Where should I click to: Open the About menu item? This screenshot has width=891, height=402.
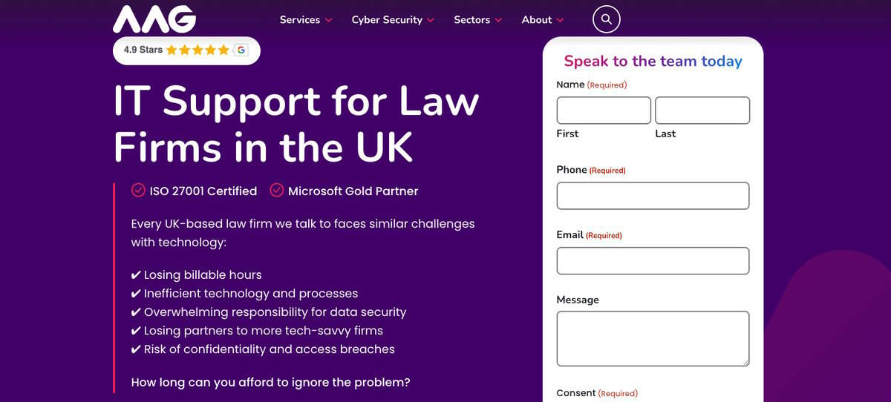(x=537, y=20)
